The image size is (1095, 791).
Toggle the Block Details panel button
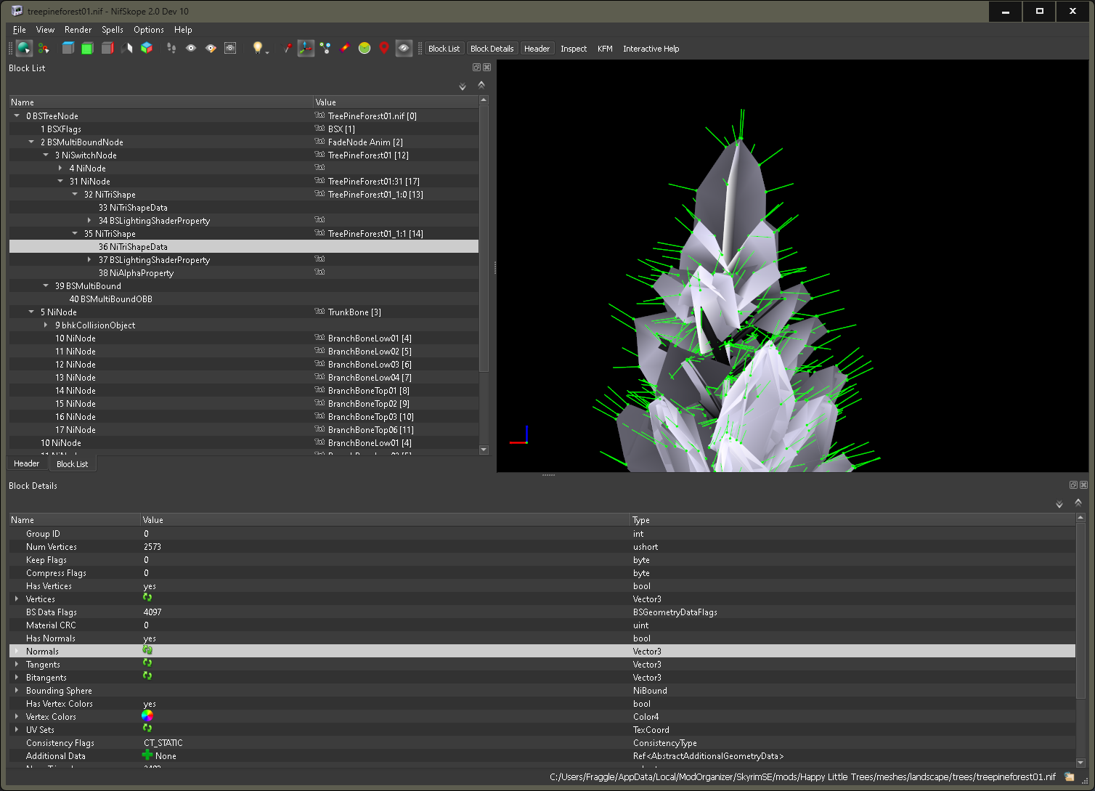(x=492, y=49)
